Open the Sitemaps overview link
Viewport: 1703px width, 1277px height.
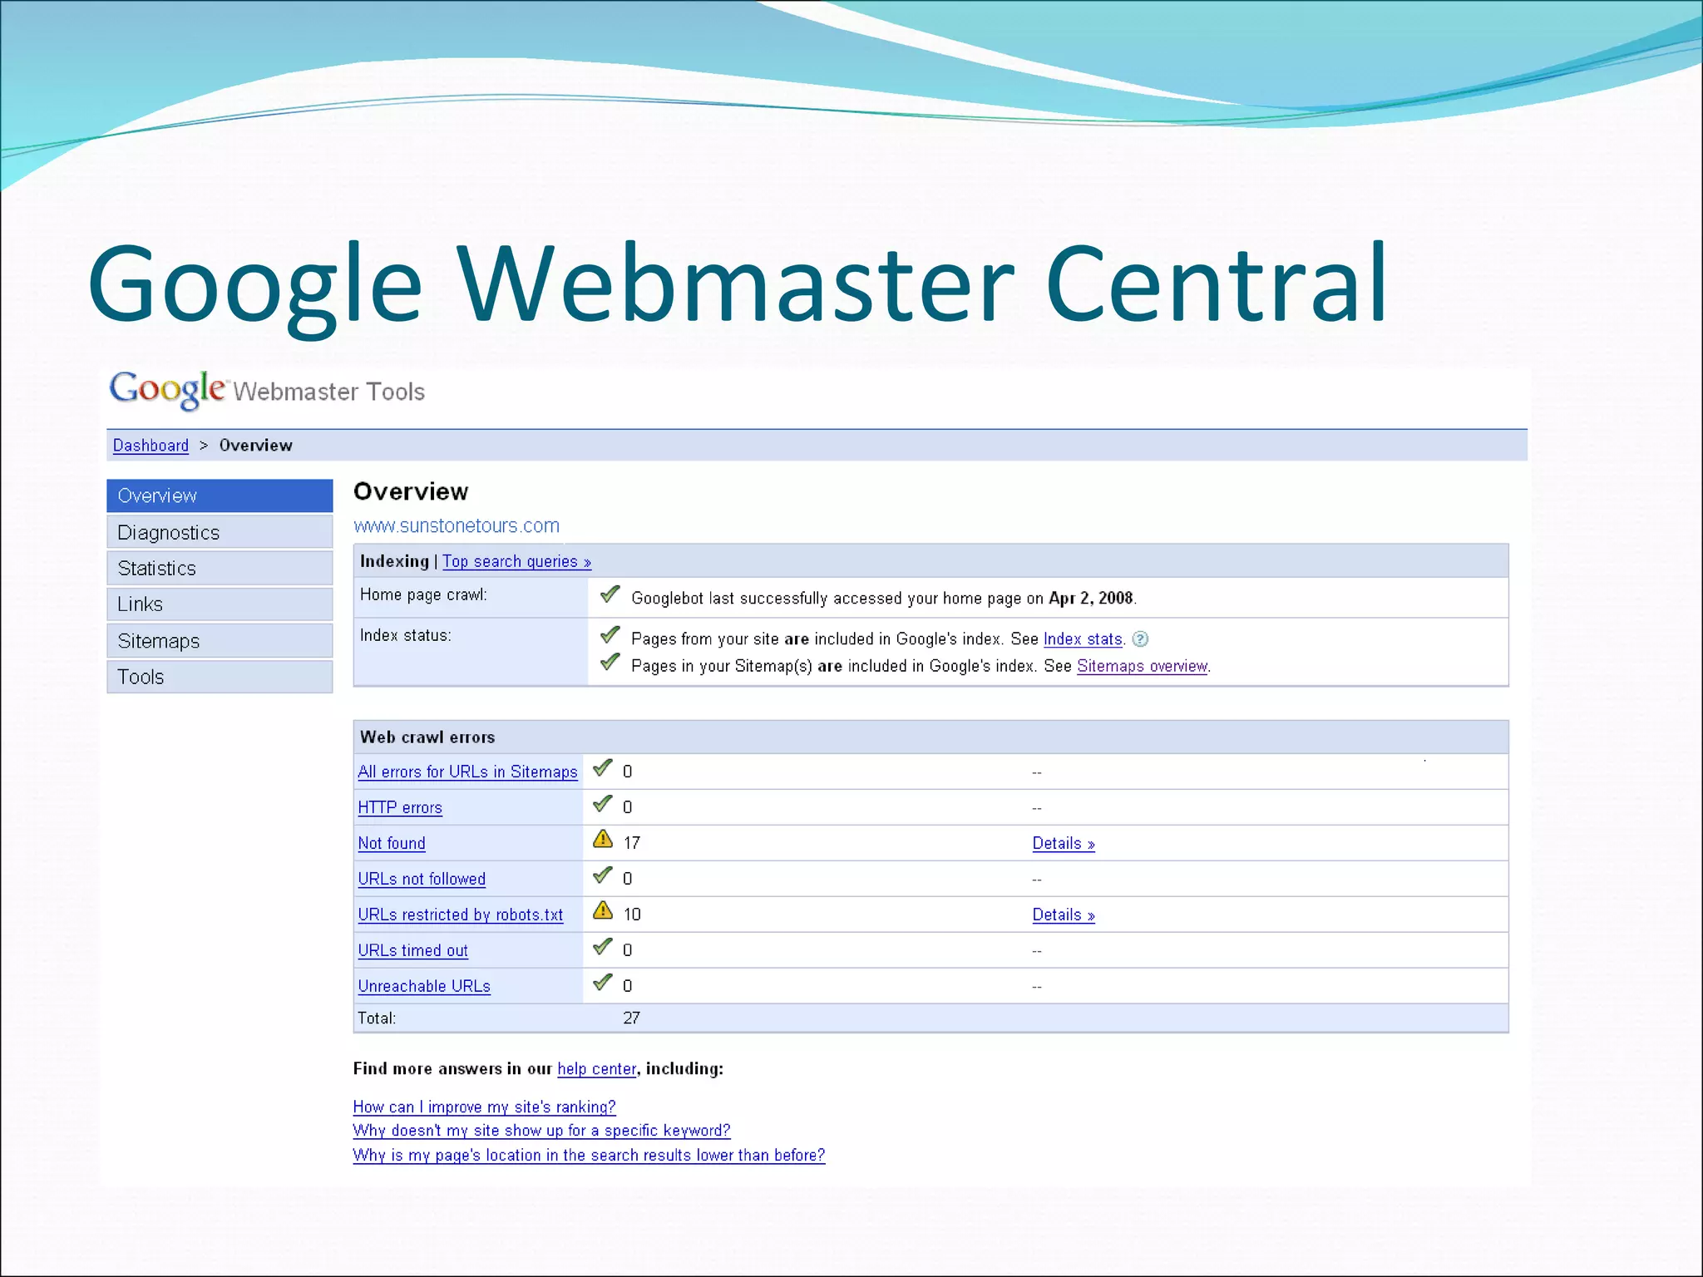coord(1142,667)
